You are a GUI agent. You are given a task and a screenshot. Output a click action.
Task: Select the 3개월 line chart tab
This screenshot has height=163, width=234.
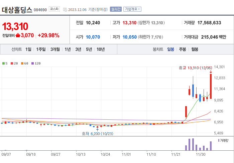pyautogui.click(x=55, y=49)
